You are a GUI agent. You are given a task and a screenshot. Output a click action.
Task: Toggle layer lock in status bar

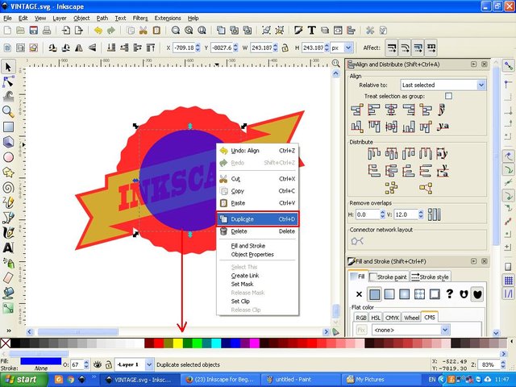pos(108,364)
